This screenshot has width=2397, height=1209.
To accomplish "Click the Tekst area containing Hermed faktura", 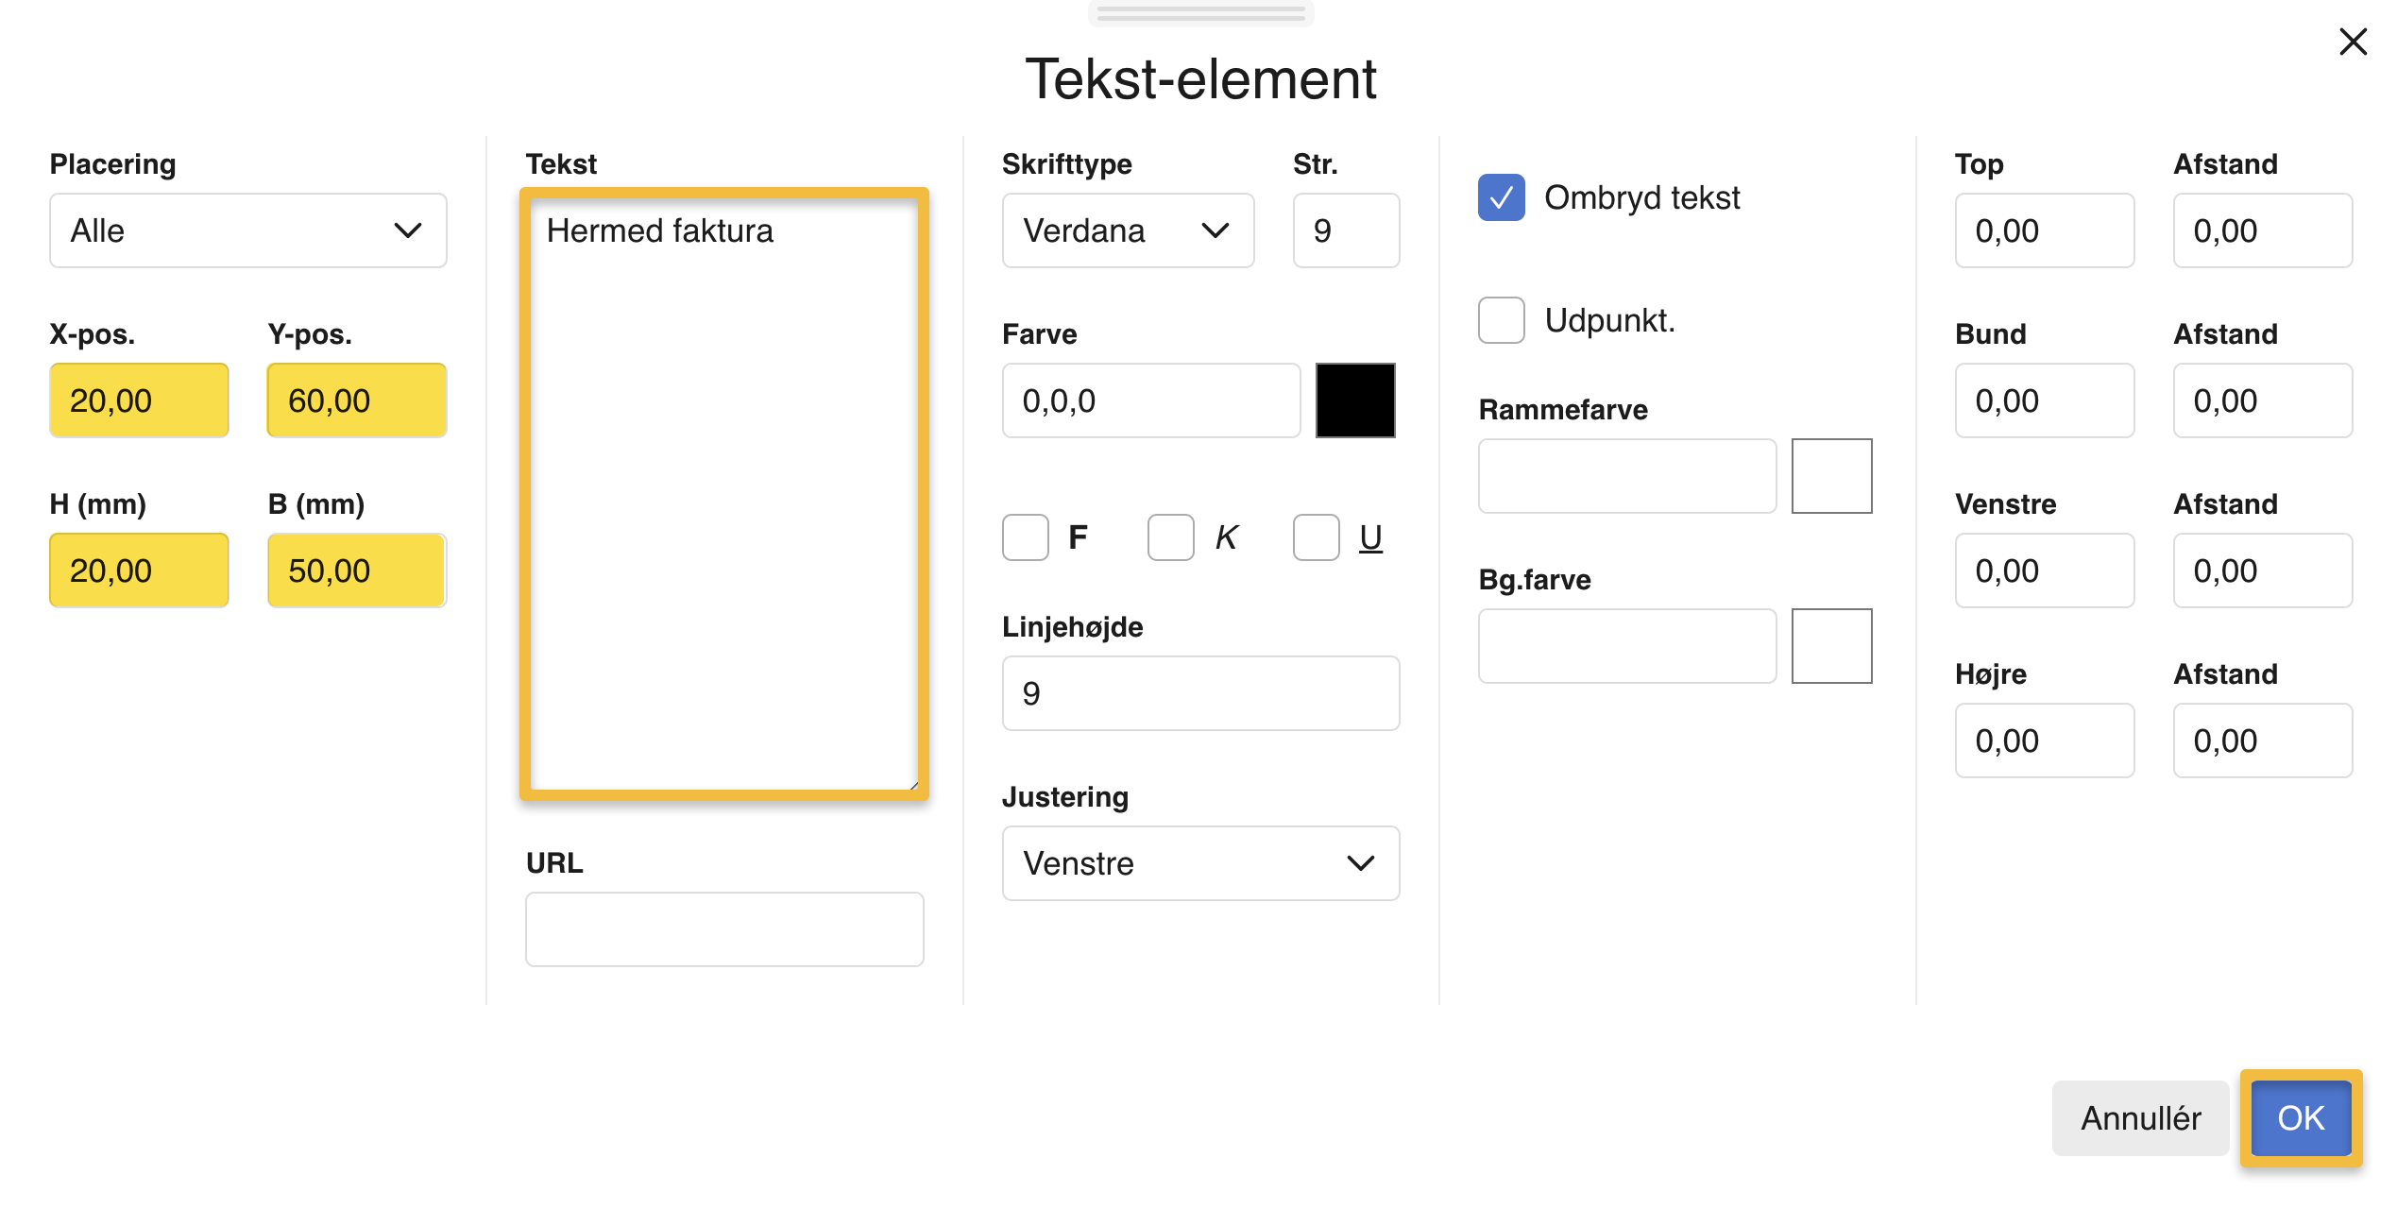I will pyautogui.click(x=723, y=493).
